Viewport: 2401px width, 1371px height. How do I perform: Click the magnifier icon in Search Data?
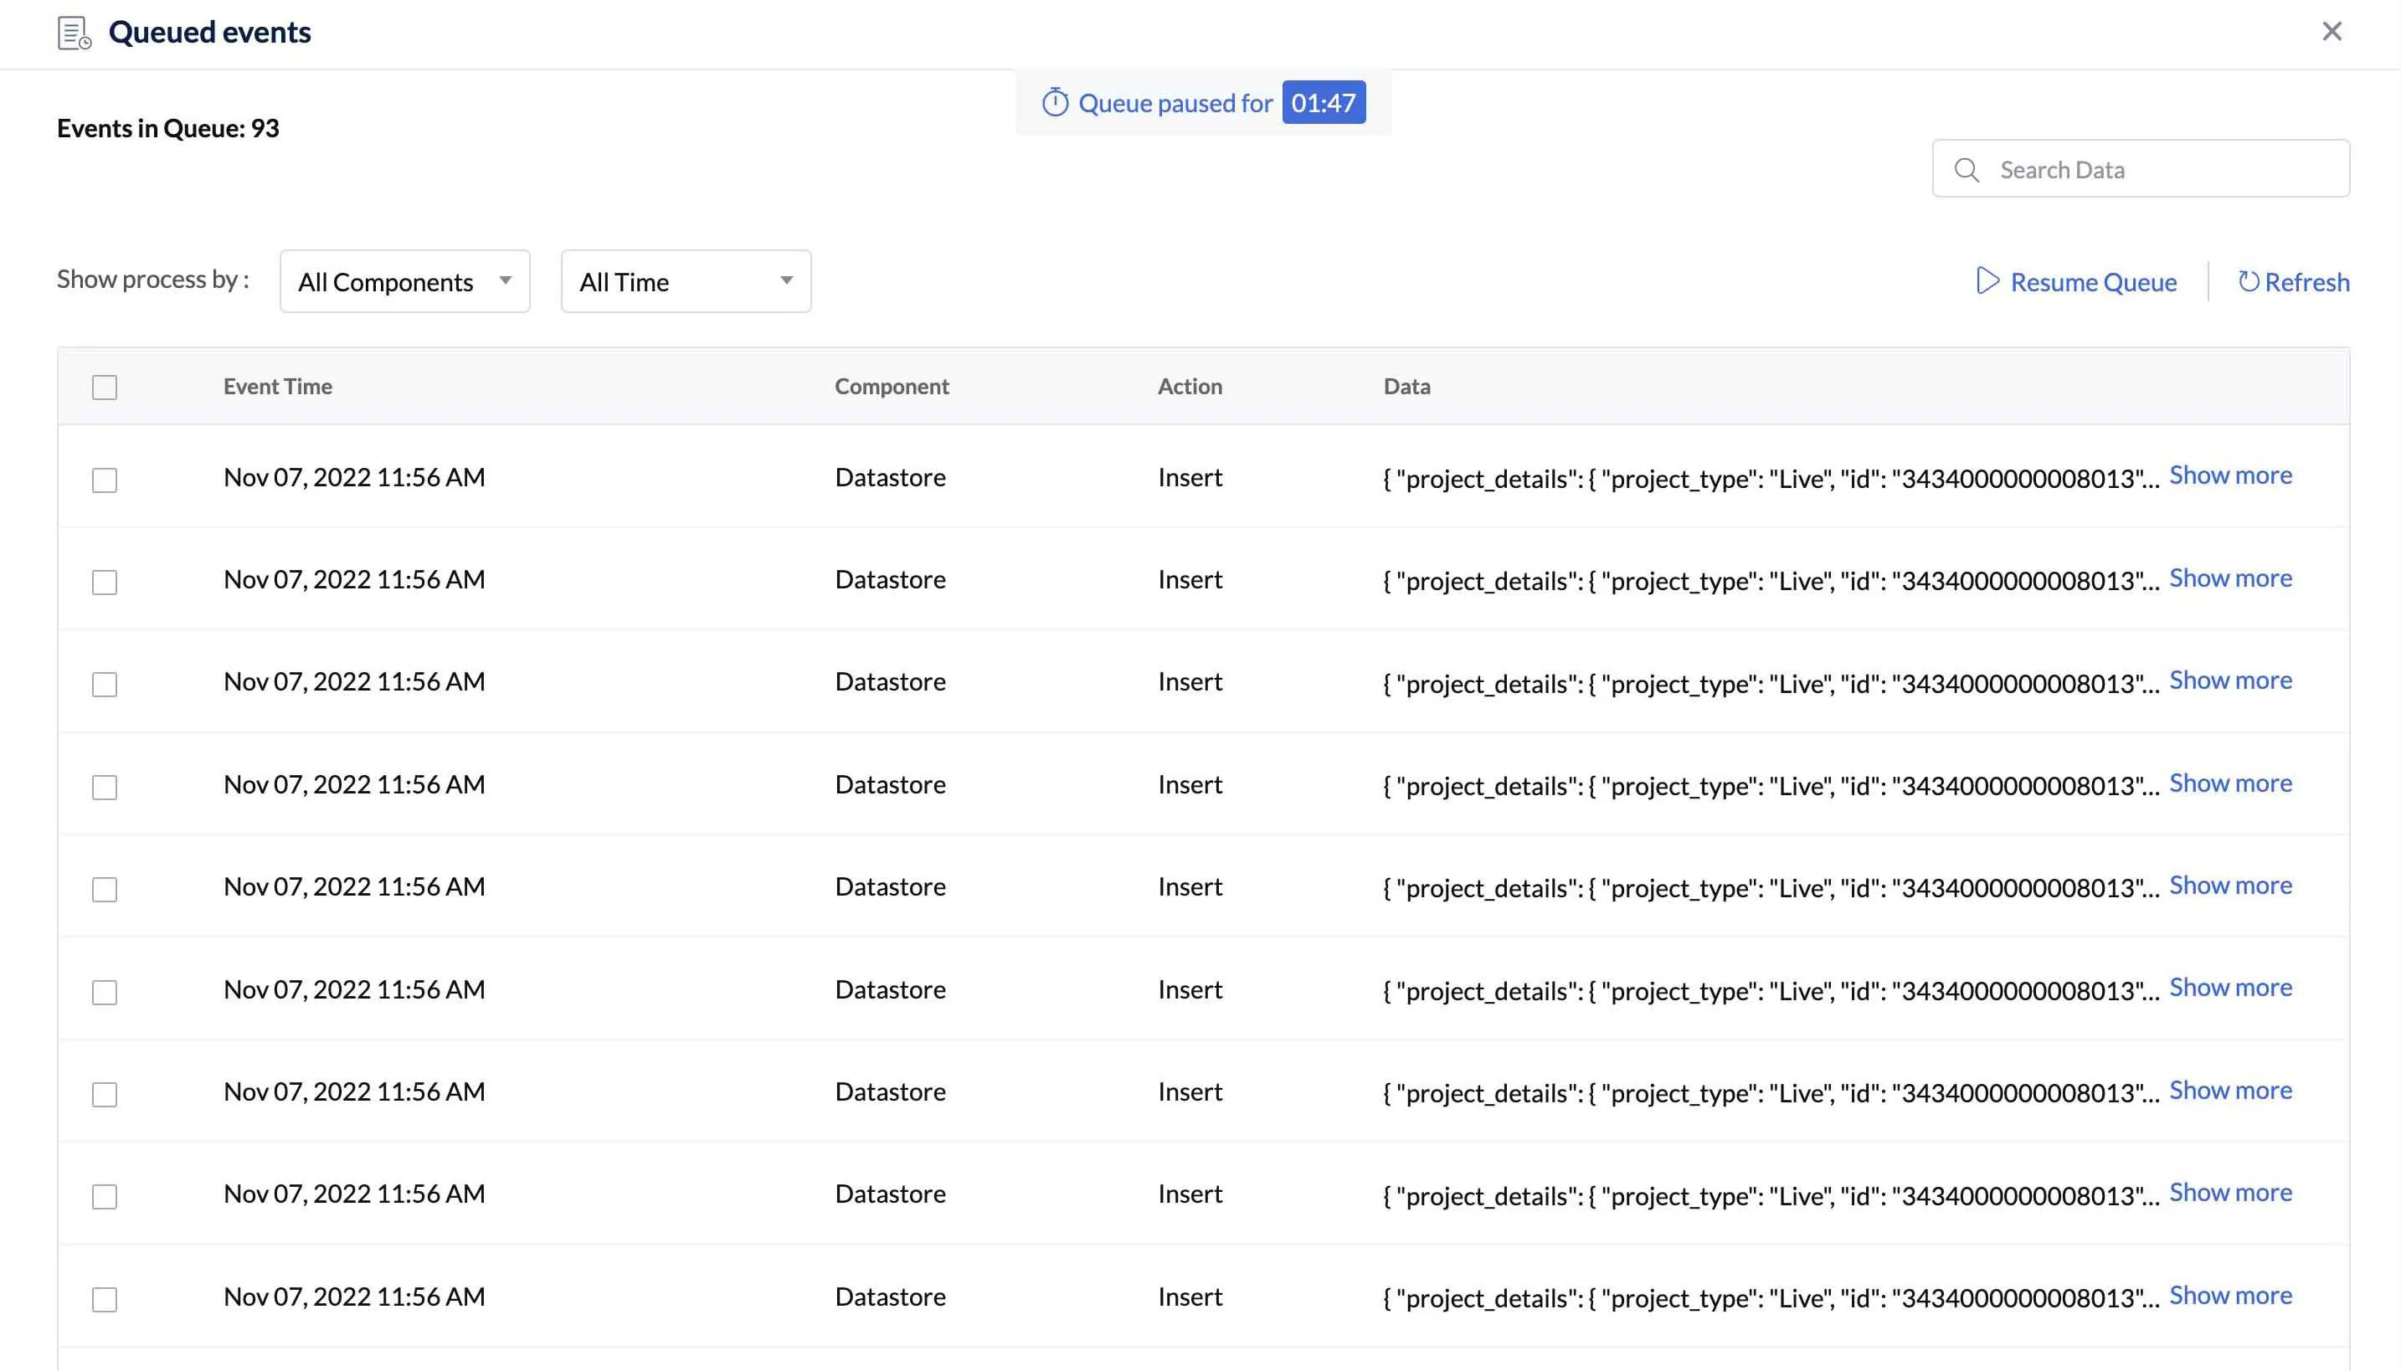click(1966, 169)
